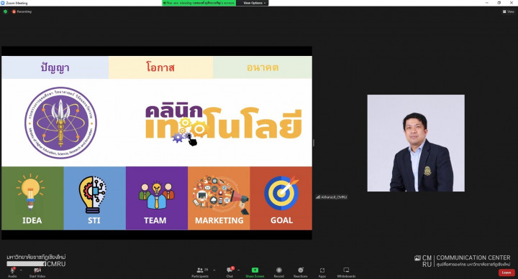Expand audio options arrow beside Audio
The width and height of the screenshot is (518, 279).
21,270
